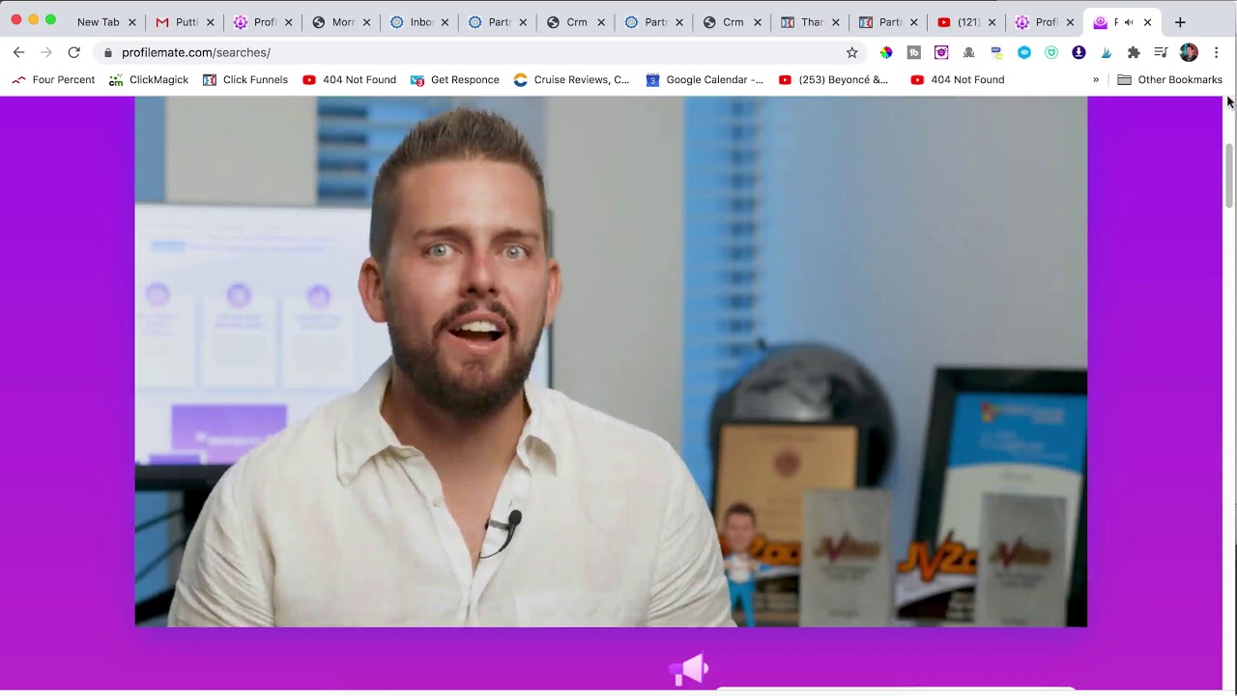Close the Gmail 'Putti' tab
Viewport: 1237px width, 696px height.
click(210, 22)
